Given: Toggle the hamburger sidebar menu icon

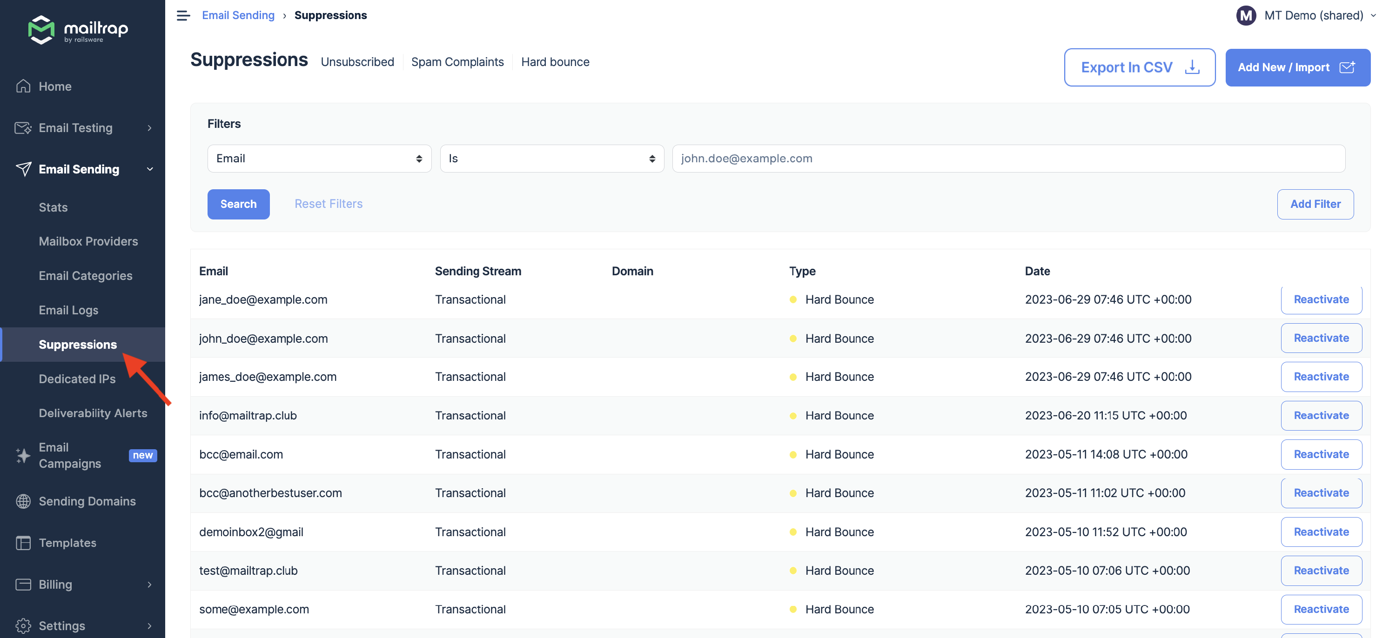Looking at the screenshot, I should [183, 16].
